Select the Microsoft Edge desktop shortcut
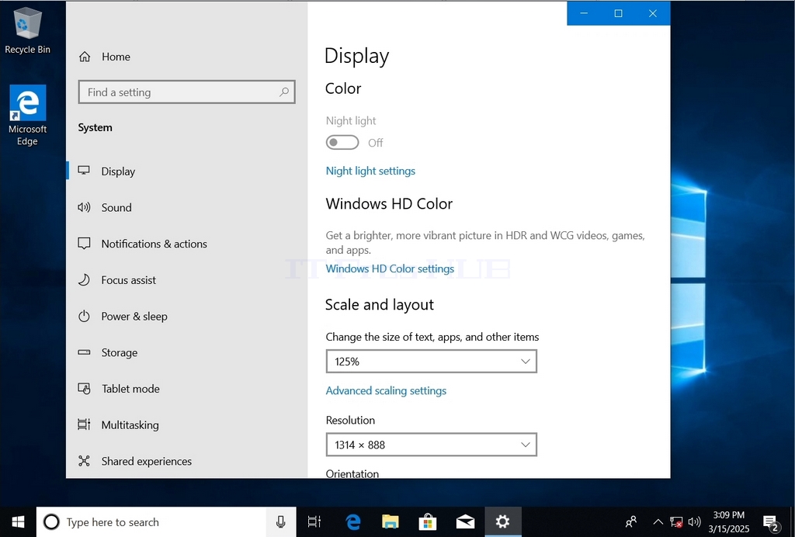The width and height of the screenshot is (795, 537). tap(27, 116)
